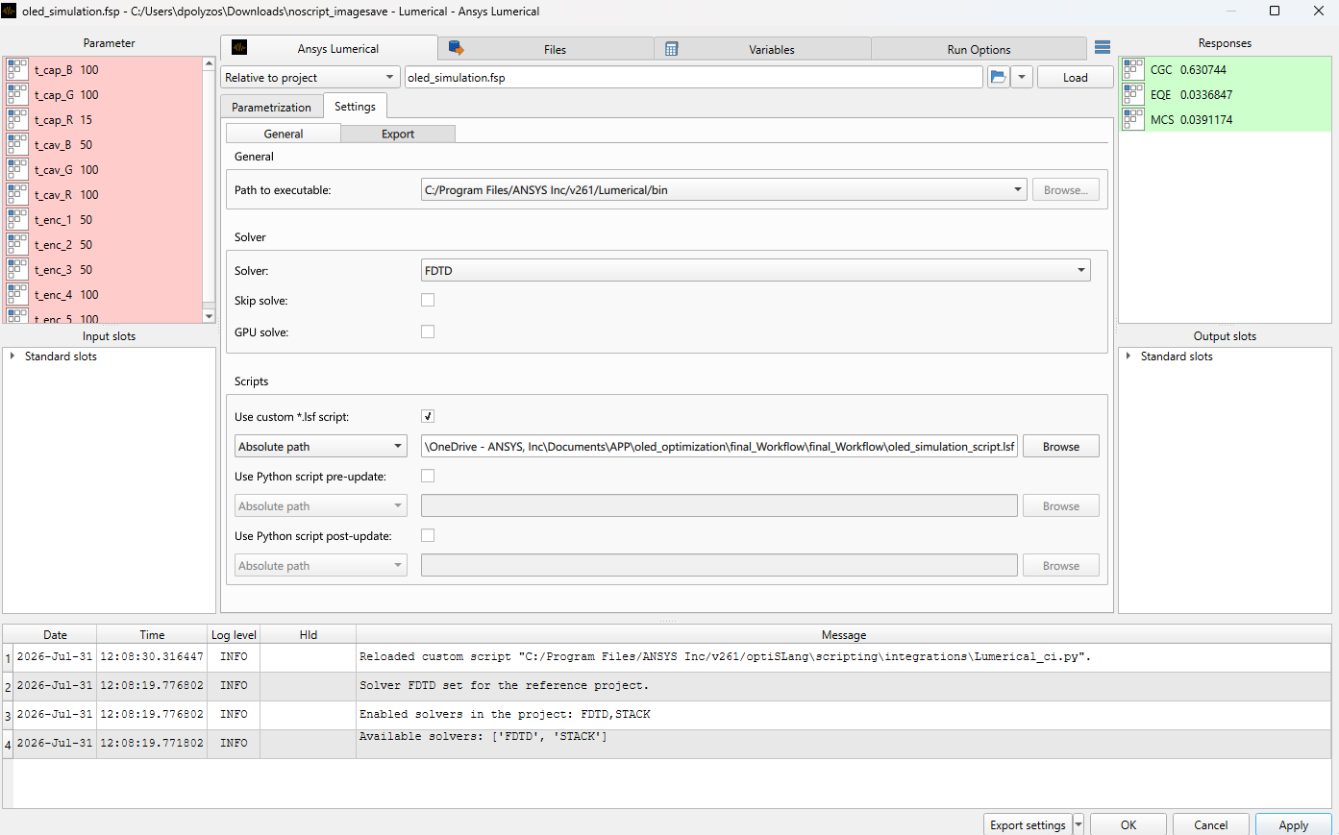Enable Use Python script pre-update checkbox
The image size is (1339, 835).
point(428,476)
